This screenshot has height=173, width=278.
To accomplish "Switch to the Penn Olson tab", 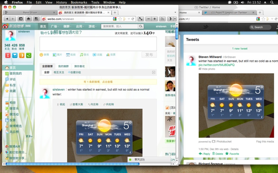I will (30, 12).
